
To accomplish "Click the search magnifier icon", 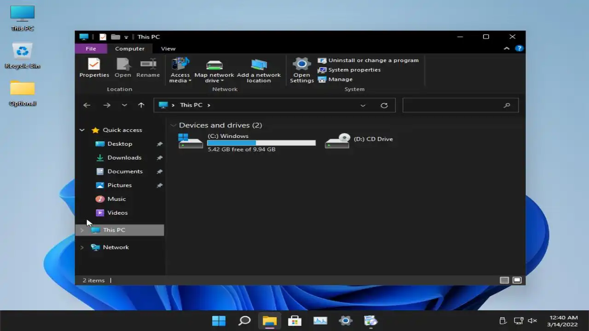I will 507,105.
